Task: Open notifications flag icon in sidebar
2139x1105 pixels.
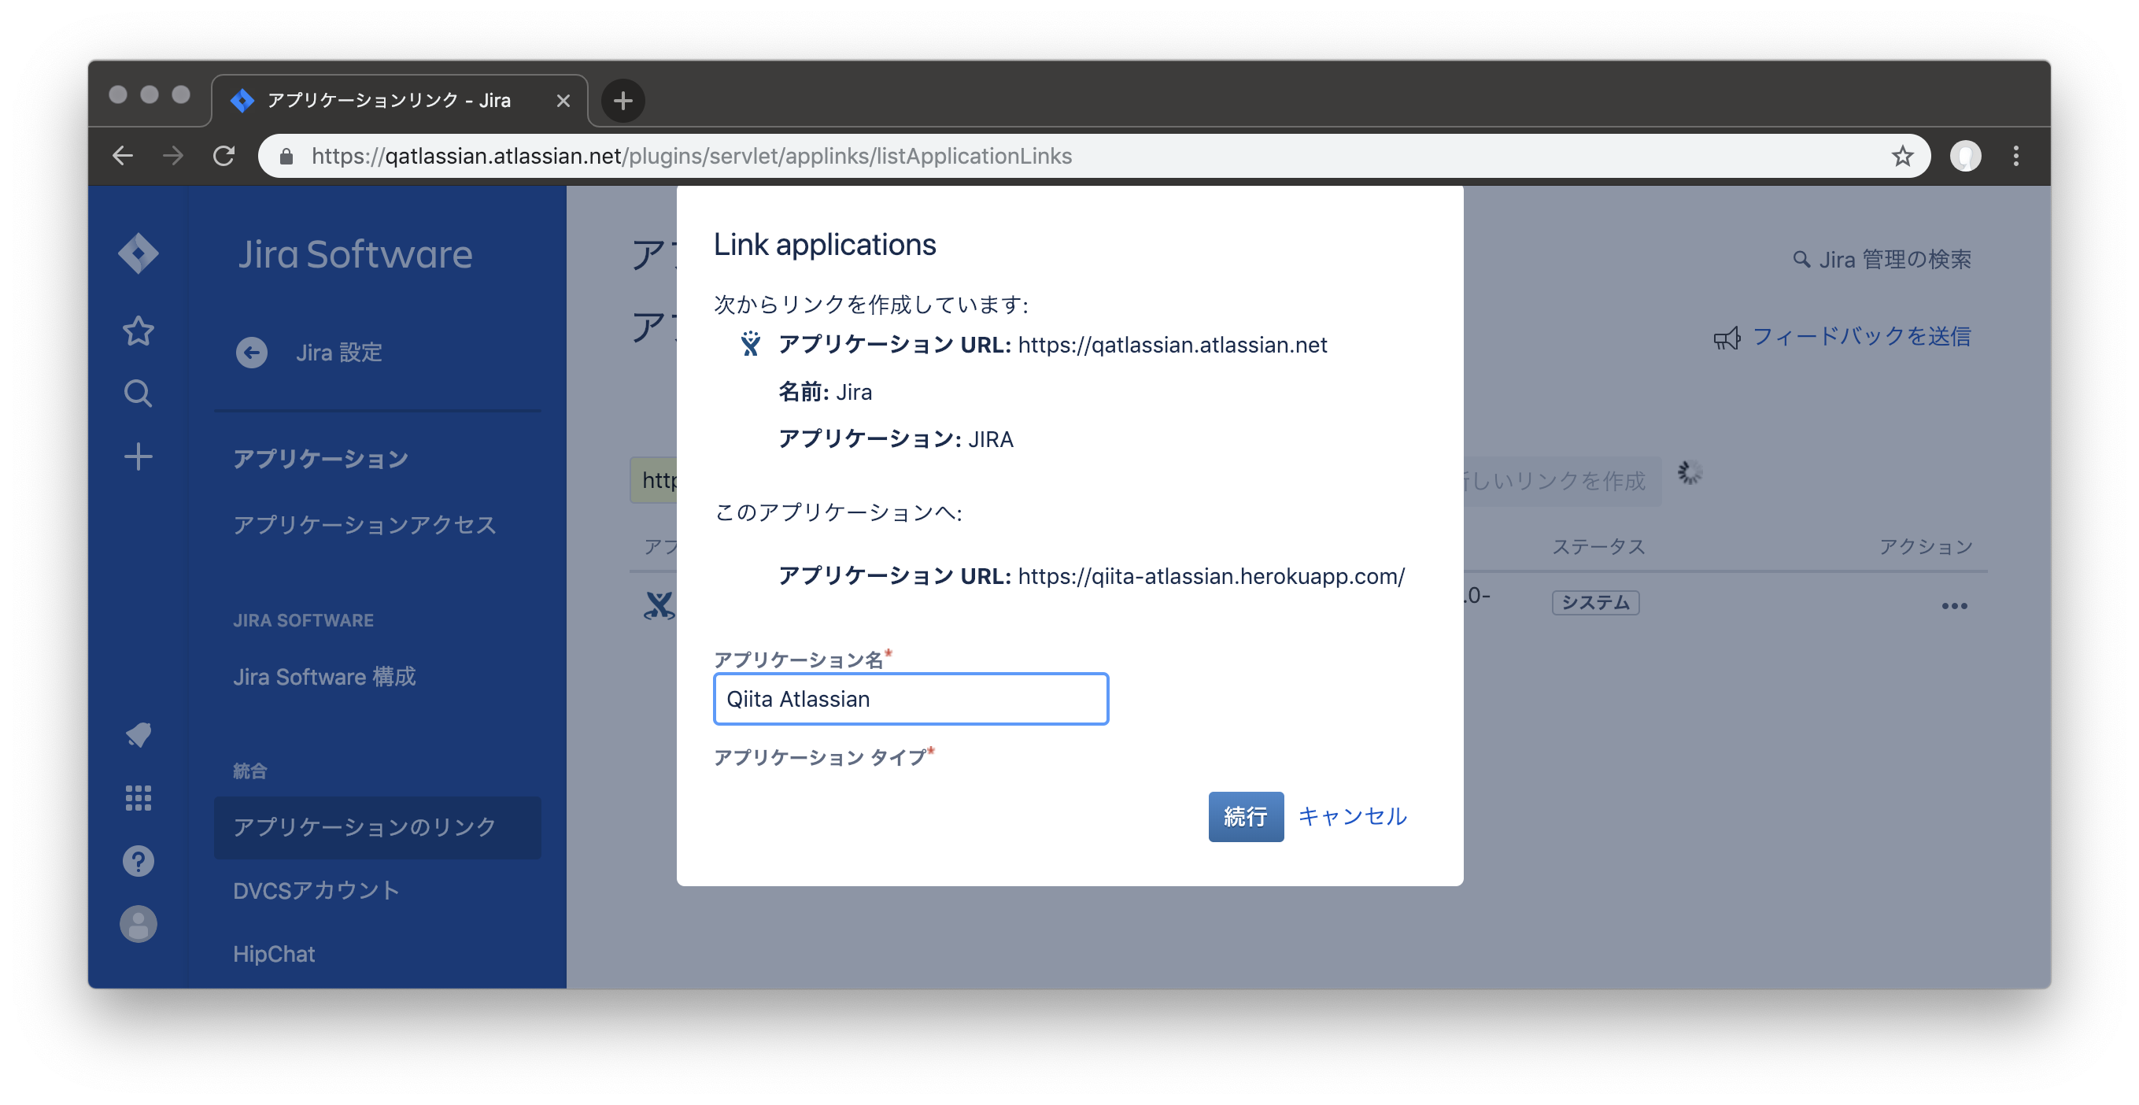Action: [138, 734]
